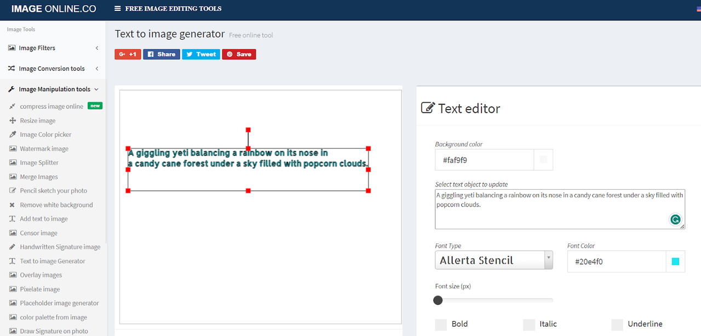Click the Font size slider handle
The height and width of the screenshot is (336, 701).
pos(438,300)
